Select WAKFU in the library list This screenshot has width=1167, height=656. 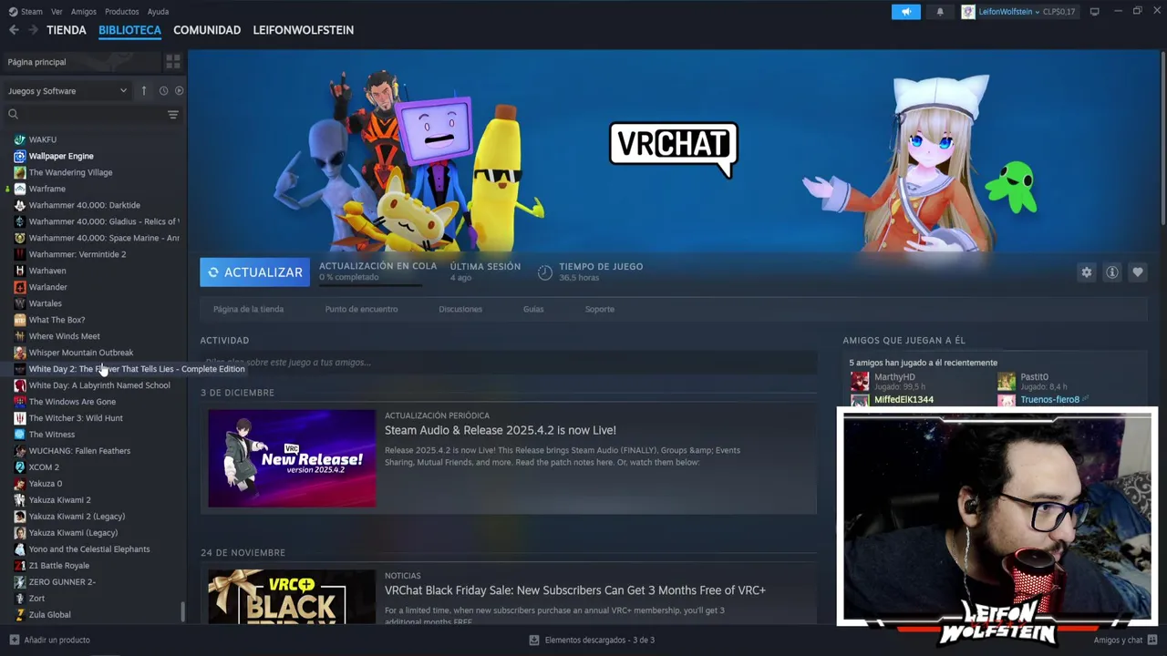coord(43,139)
